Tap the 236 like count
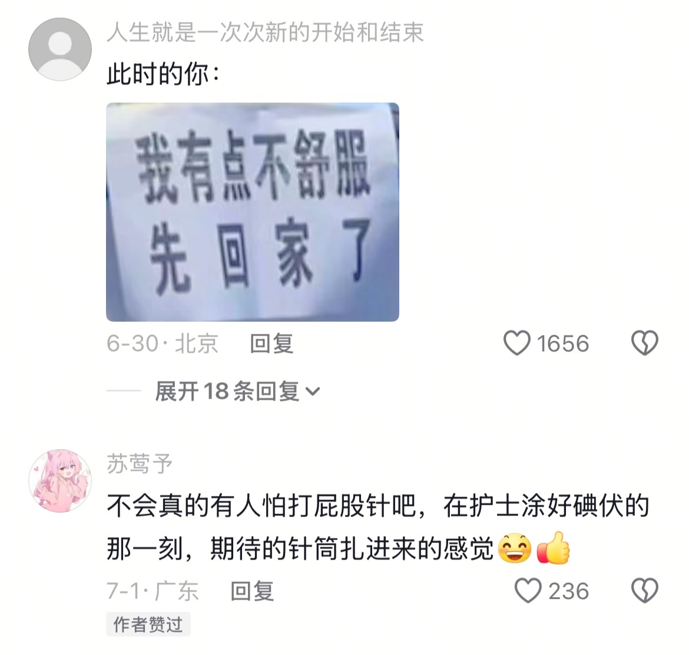 pyautogui.click(x=569, y=591)
